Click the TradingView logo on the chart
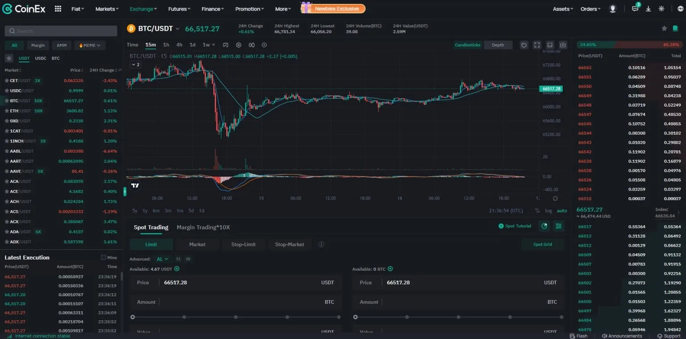Image resolution: width=686 pixels, height=339 pixels. pyautogui.click(x=135, y=186)
